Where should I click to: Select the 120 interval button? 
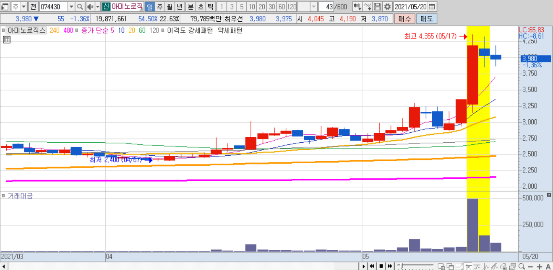[x=292, y=7]
